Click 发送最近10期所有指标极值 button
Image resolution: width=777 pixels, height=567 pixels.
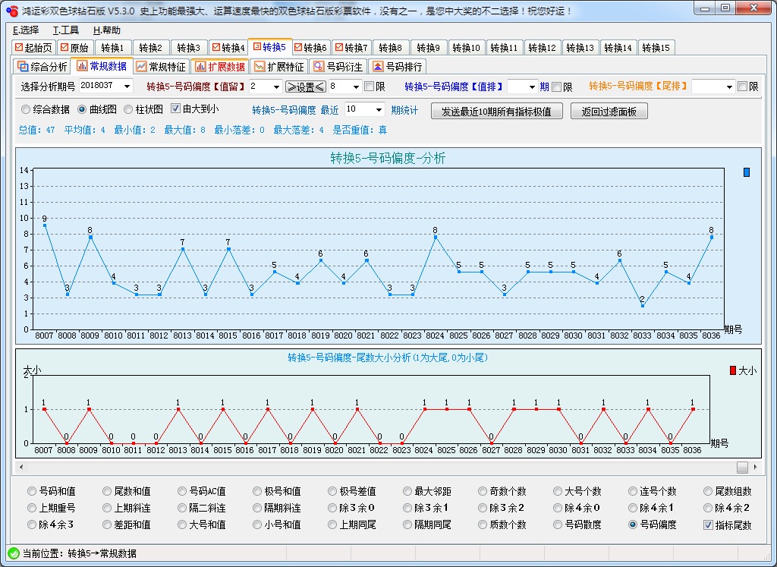(496, 112)
